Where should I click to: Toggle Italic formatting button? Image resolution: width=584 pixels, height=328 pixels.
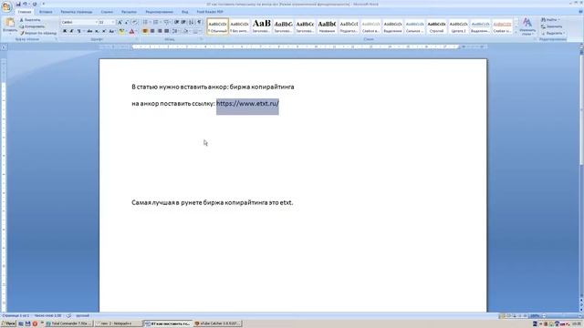(71, 31)
